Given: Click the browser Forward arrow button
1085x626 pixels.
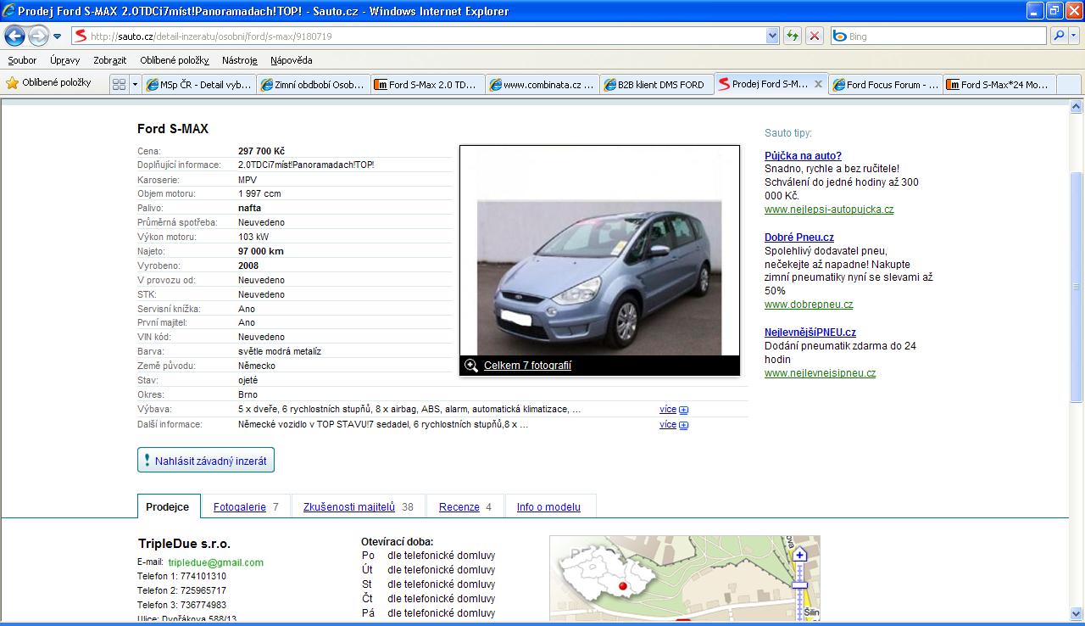Looking at the screenshot, I should point(38,36).
